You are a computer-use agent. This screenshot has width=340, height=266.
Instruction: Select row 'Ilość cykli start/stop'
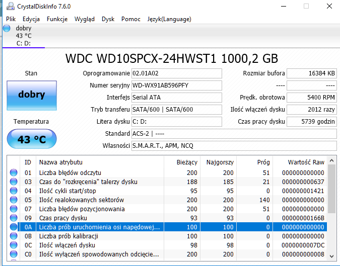[167, 191]
